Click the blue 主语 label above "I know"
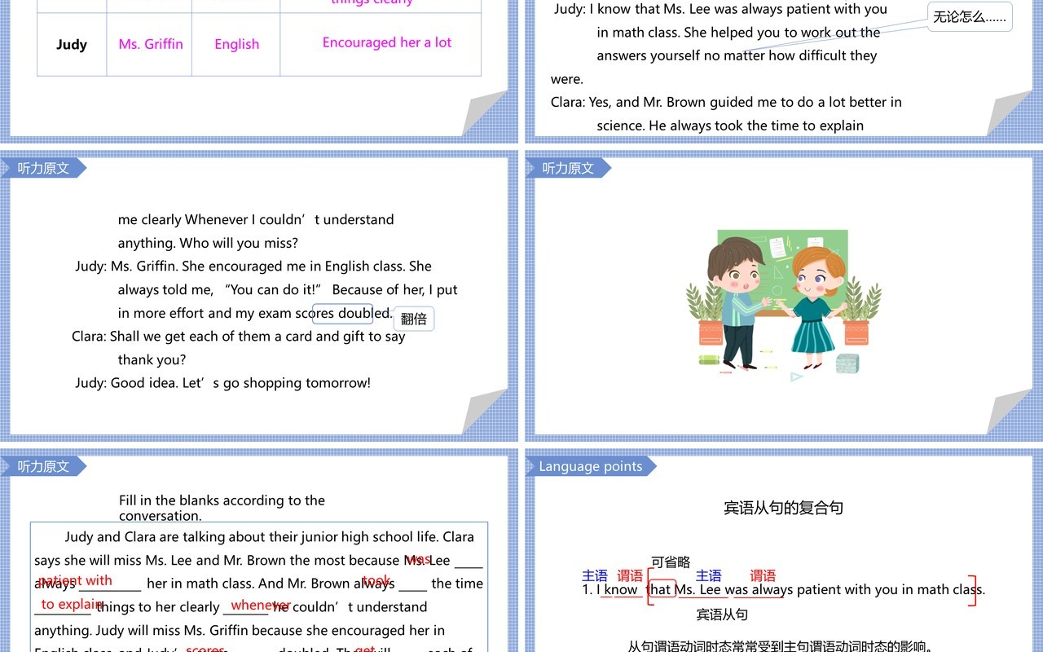 pyautogui.click(x=595, y=575)
